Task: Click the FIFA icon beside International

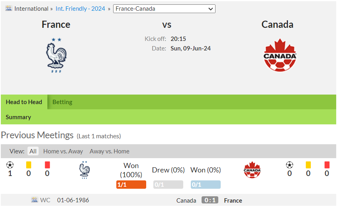Action: (x=9, y=9)
